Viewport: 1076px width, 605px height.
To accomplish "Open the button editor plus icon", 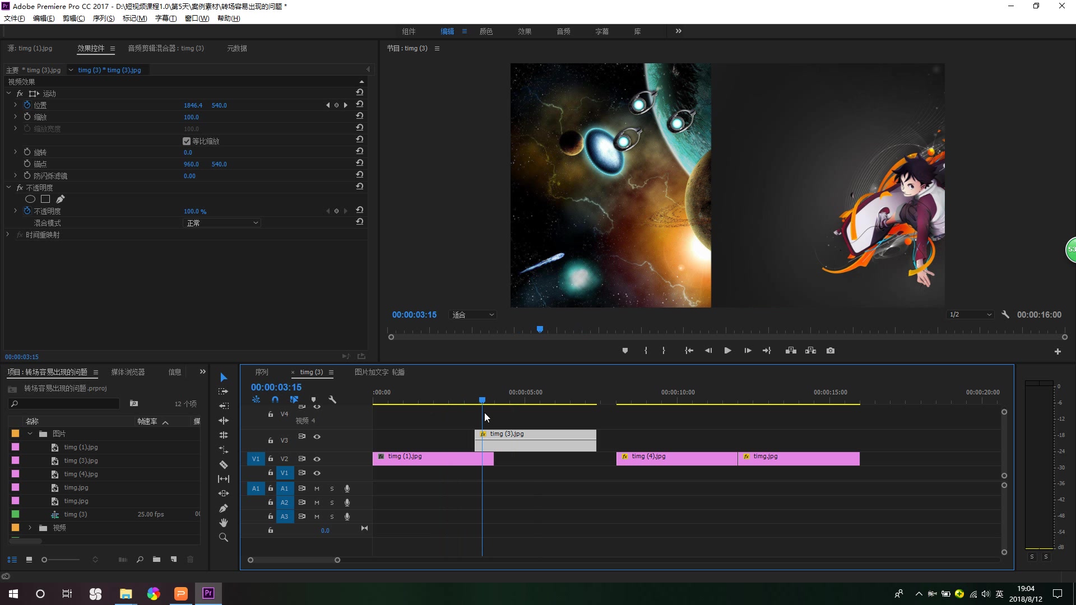I will [x=1058, y=352].
